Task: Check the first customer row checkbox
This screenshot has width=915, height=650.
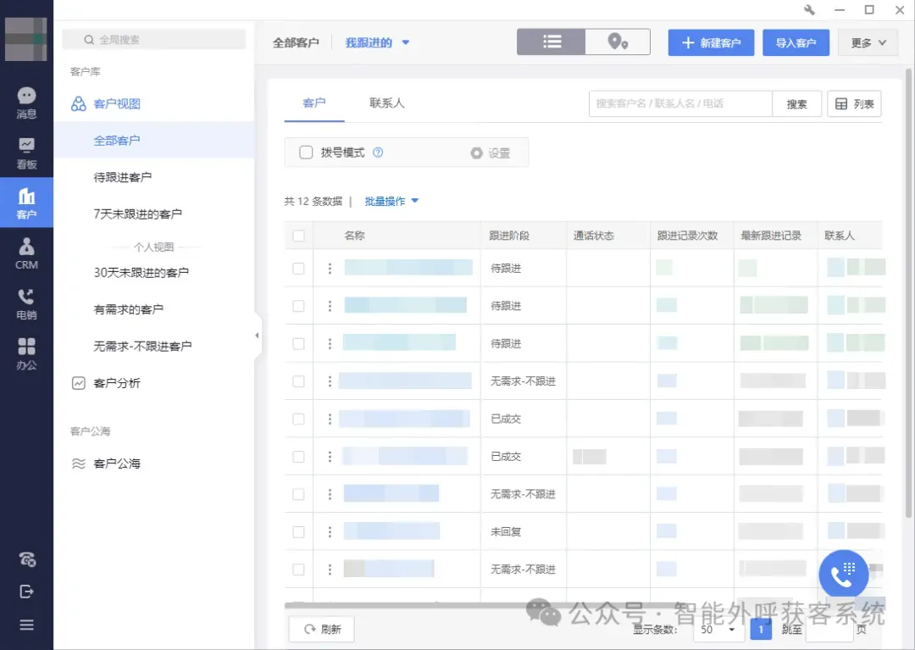Action: point(298,267)
